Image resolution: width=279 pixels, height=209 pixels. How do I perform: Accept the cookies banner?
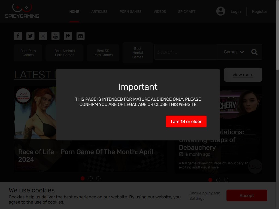247,195
